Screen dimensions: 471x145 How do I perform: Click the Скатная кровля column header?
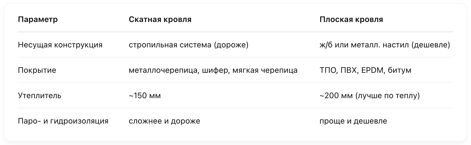tap(160, 19)
